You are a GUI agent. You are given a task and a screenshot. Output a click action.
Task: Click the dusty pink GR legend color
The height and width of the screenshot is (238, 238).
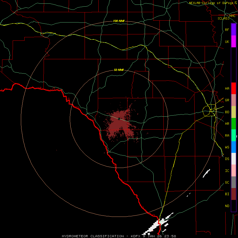234,100
